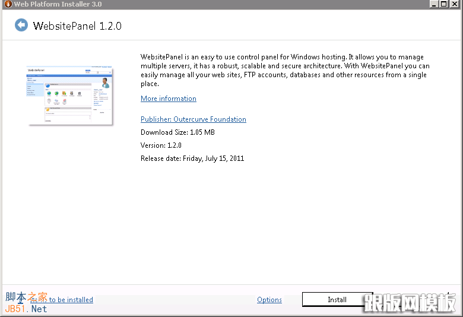Click the Install button
This screenshot has height=317, width=463.
click(x=337, y=300)
